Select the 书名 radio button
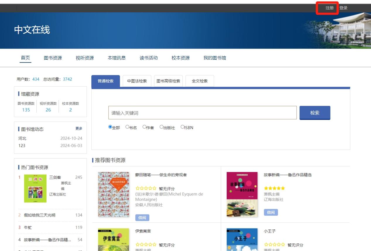371x251 pixels. point(127,127)
